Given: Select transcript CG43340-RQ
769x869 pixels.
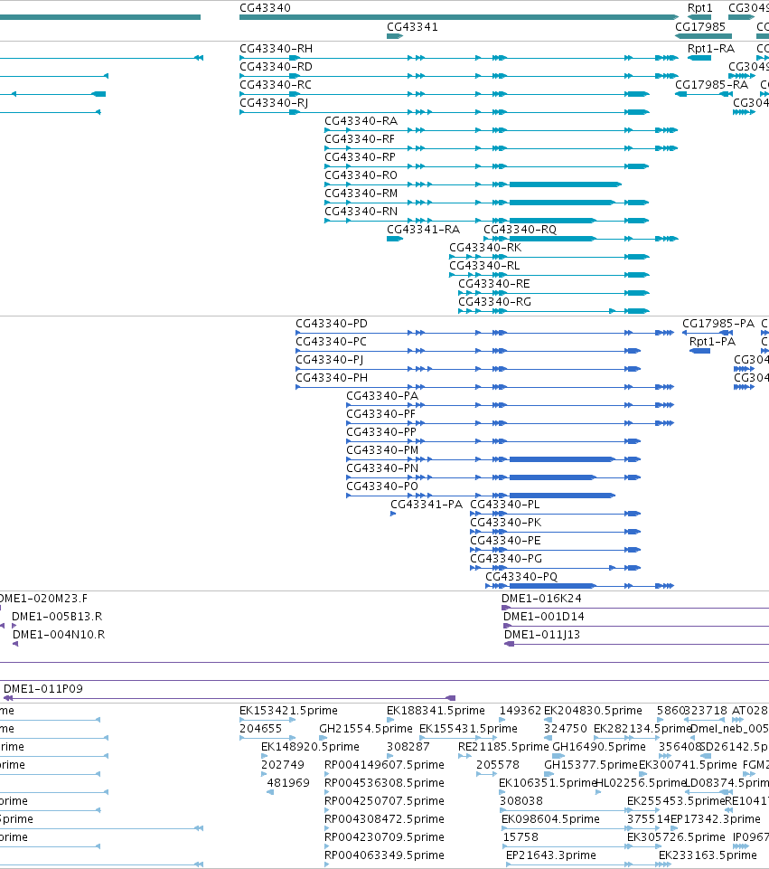Looking at the screenshot, I should pos(520,230).
